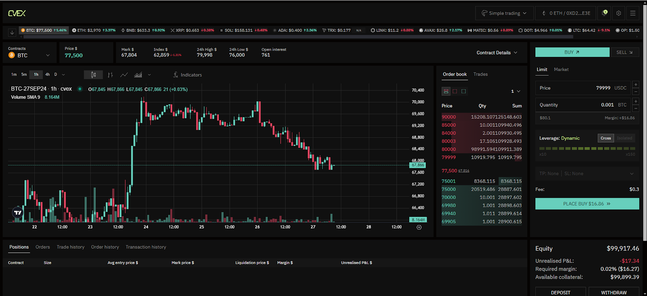Open the Order history tab
The height and width of the screenshot is (296, 647).
tap(105, 247)
